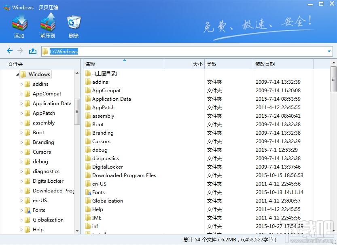This screenshot has width=337, height=245.
Task: Sort by the 类型 column header
Action: point(229,64)
